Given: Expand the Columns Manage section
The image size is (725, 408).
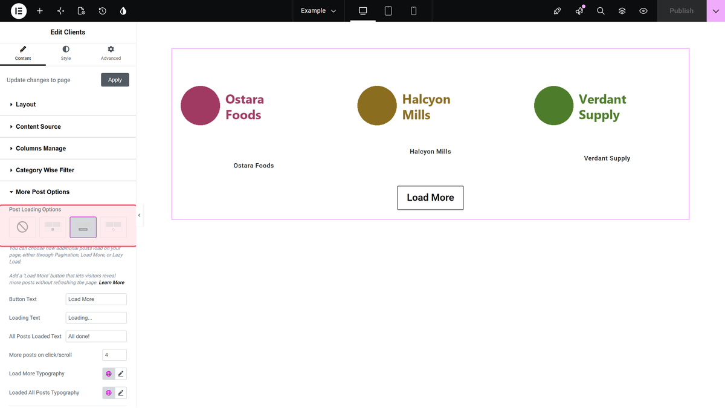Looking at the screenshot, I should pos(68,148).
